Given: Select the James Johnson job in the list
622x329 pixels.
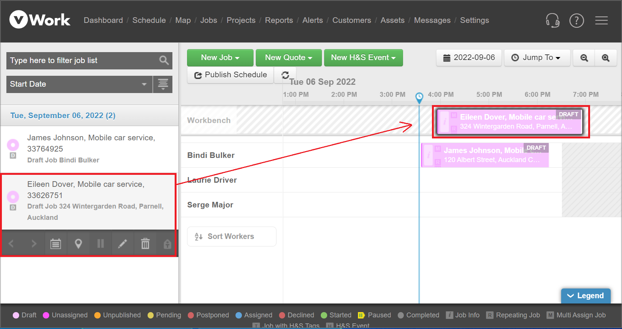Looking at the screenshot, I should [x=89, y=149].
